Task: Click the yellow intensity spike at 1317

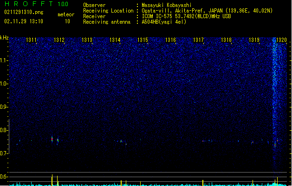Action: tap(203, 183)
